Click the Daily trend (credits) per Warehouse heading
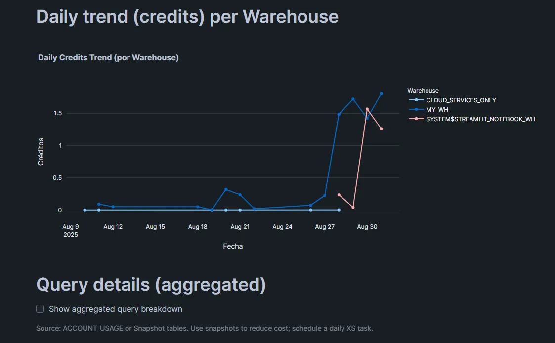555x343 pixels. (x=187, y=16)
